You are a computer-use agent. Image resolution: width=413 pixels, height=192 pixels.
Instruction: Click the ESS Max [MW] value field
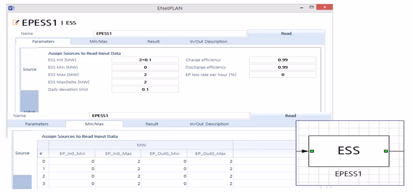tap(145, 74)
